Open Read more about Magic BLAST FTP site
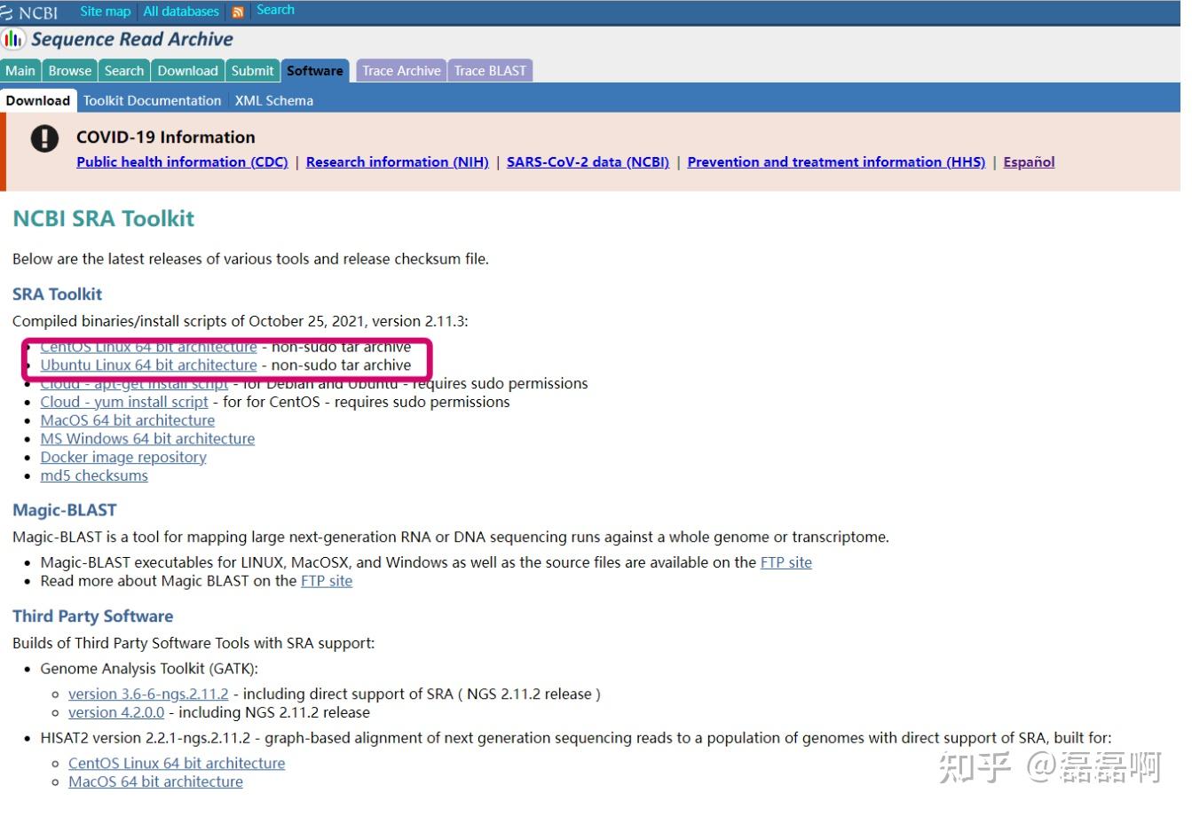Image resolution: width=1192 pixels, height=816 pixels. [327, 582]
